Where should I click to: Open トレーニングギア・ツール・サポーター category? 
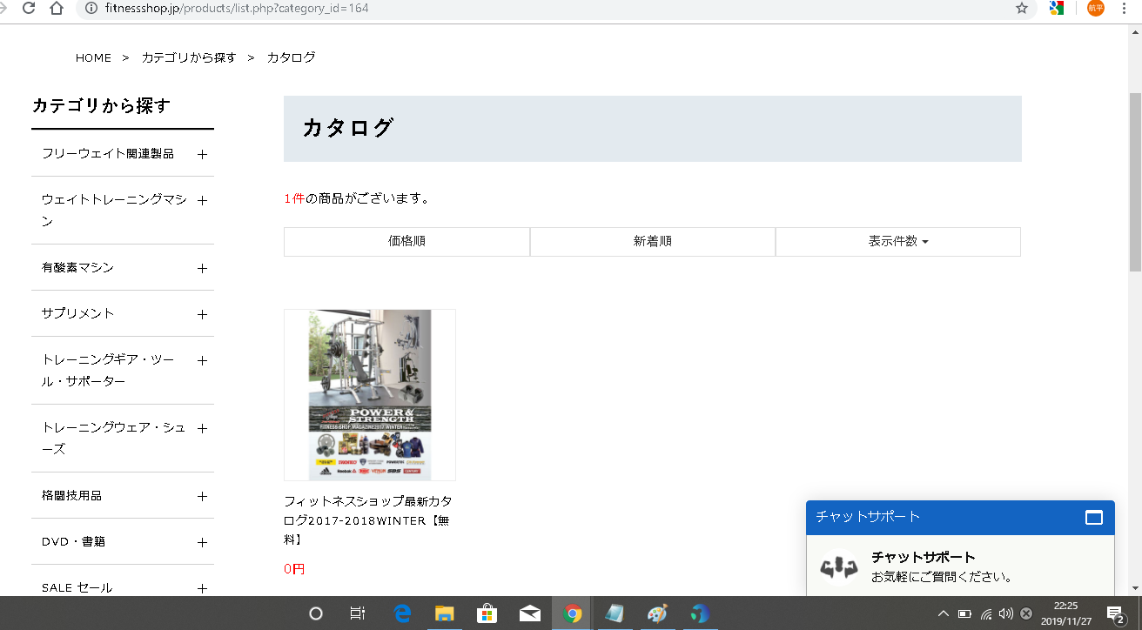[108, 371]
